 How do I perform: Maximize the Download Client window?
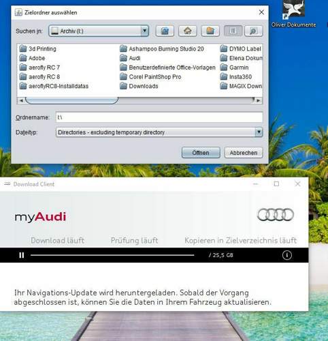click(276, 183)
